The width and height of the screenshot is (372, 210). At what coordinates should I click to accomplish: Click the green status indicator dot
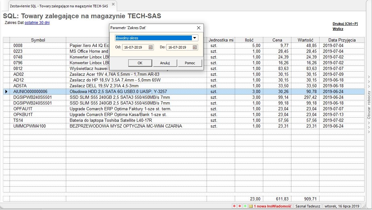pyautogui.click(x=245, y=206)
